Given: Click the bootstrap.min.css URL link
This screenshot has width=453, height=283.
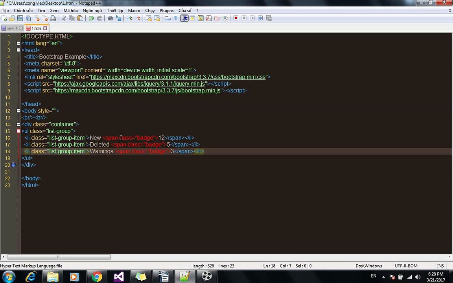Looking at the screenshot, I should (178, 77).
